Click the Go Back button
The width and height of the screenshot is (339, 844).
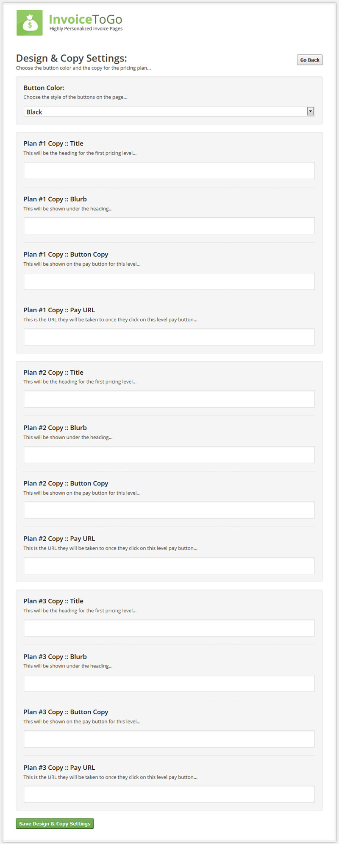[310, 60]
